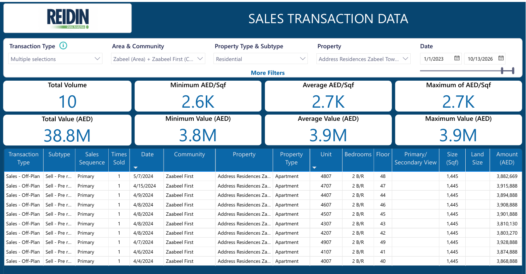This screenshot has width=526, height=274.
Task: Click amount cell 3,882,669
Action: tap(506, 176)
